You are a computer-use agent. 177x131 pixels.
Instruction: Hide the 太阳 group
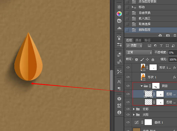click(x=128, y=115)
